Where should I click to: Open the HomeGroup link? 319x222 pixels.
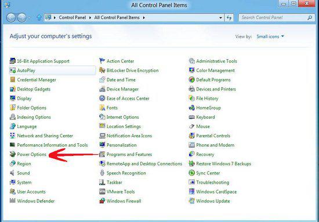208,108
